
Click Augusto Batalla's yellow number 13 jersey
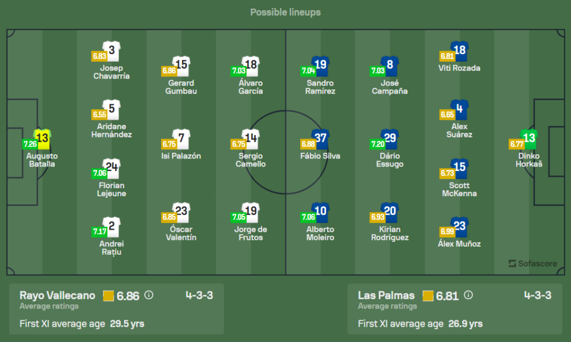[x=43, y=138]
